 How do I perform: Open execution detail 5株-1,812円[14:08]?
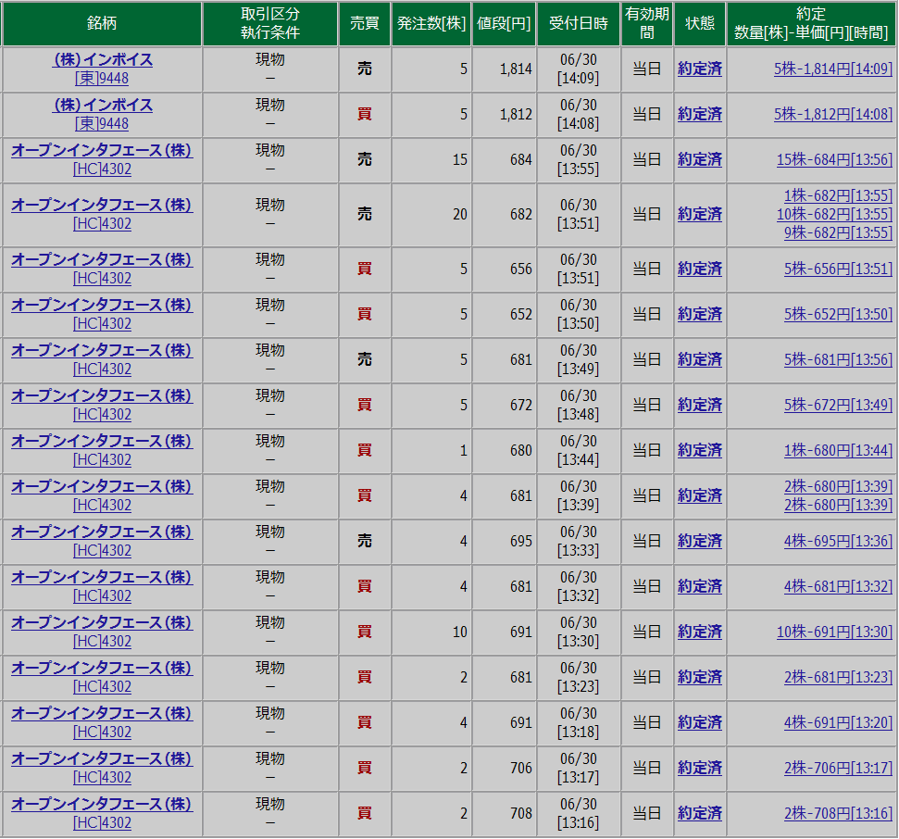tap(833, 114)
